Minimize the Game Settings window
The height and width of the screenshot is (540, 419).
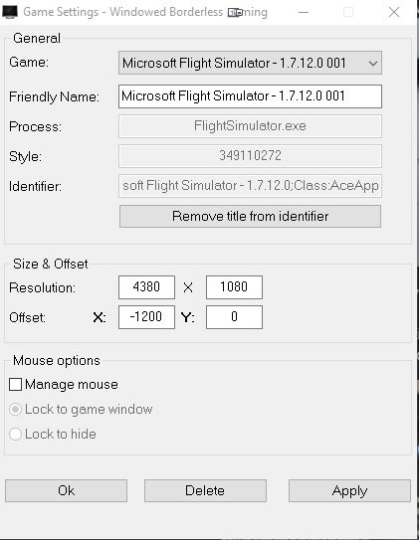tap(304, 12)
